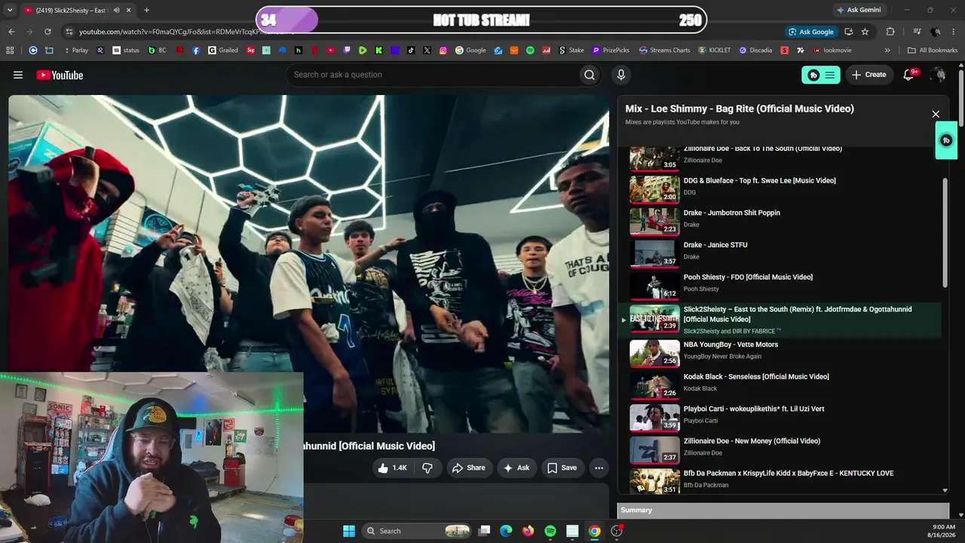Select "Bfb Da Packman" KENTUCKY LOVE title
The image size is (965, 543).
pyautogui.click(x=789, y=474)
